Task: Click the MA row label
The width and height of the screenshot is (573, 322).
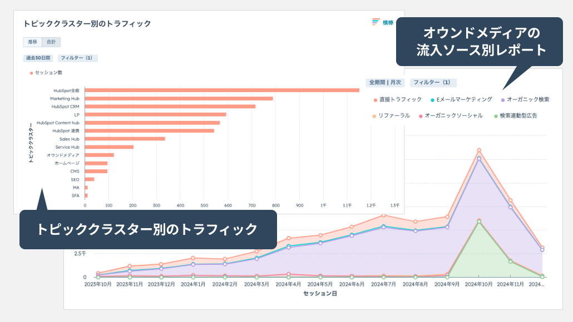Action: coord(76,188)
